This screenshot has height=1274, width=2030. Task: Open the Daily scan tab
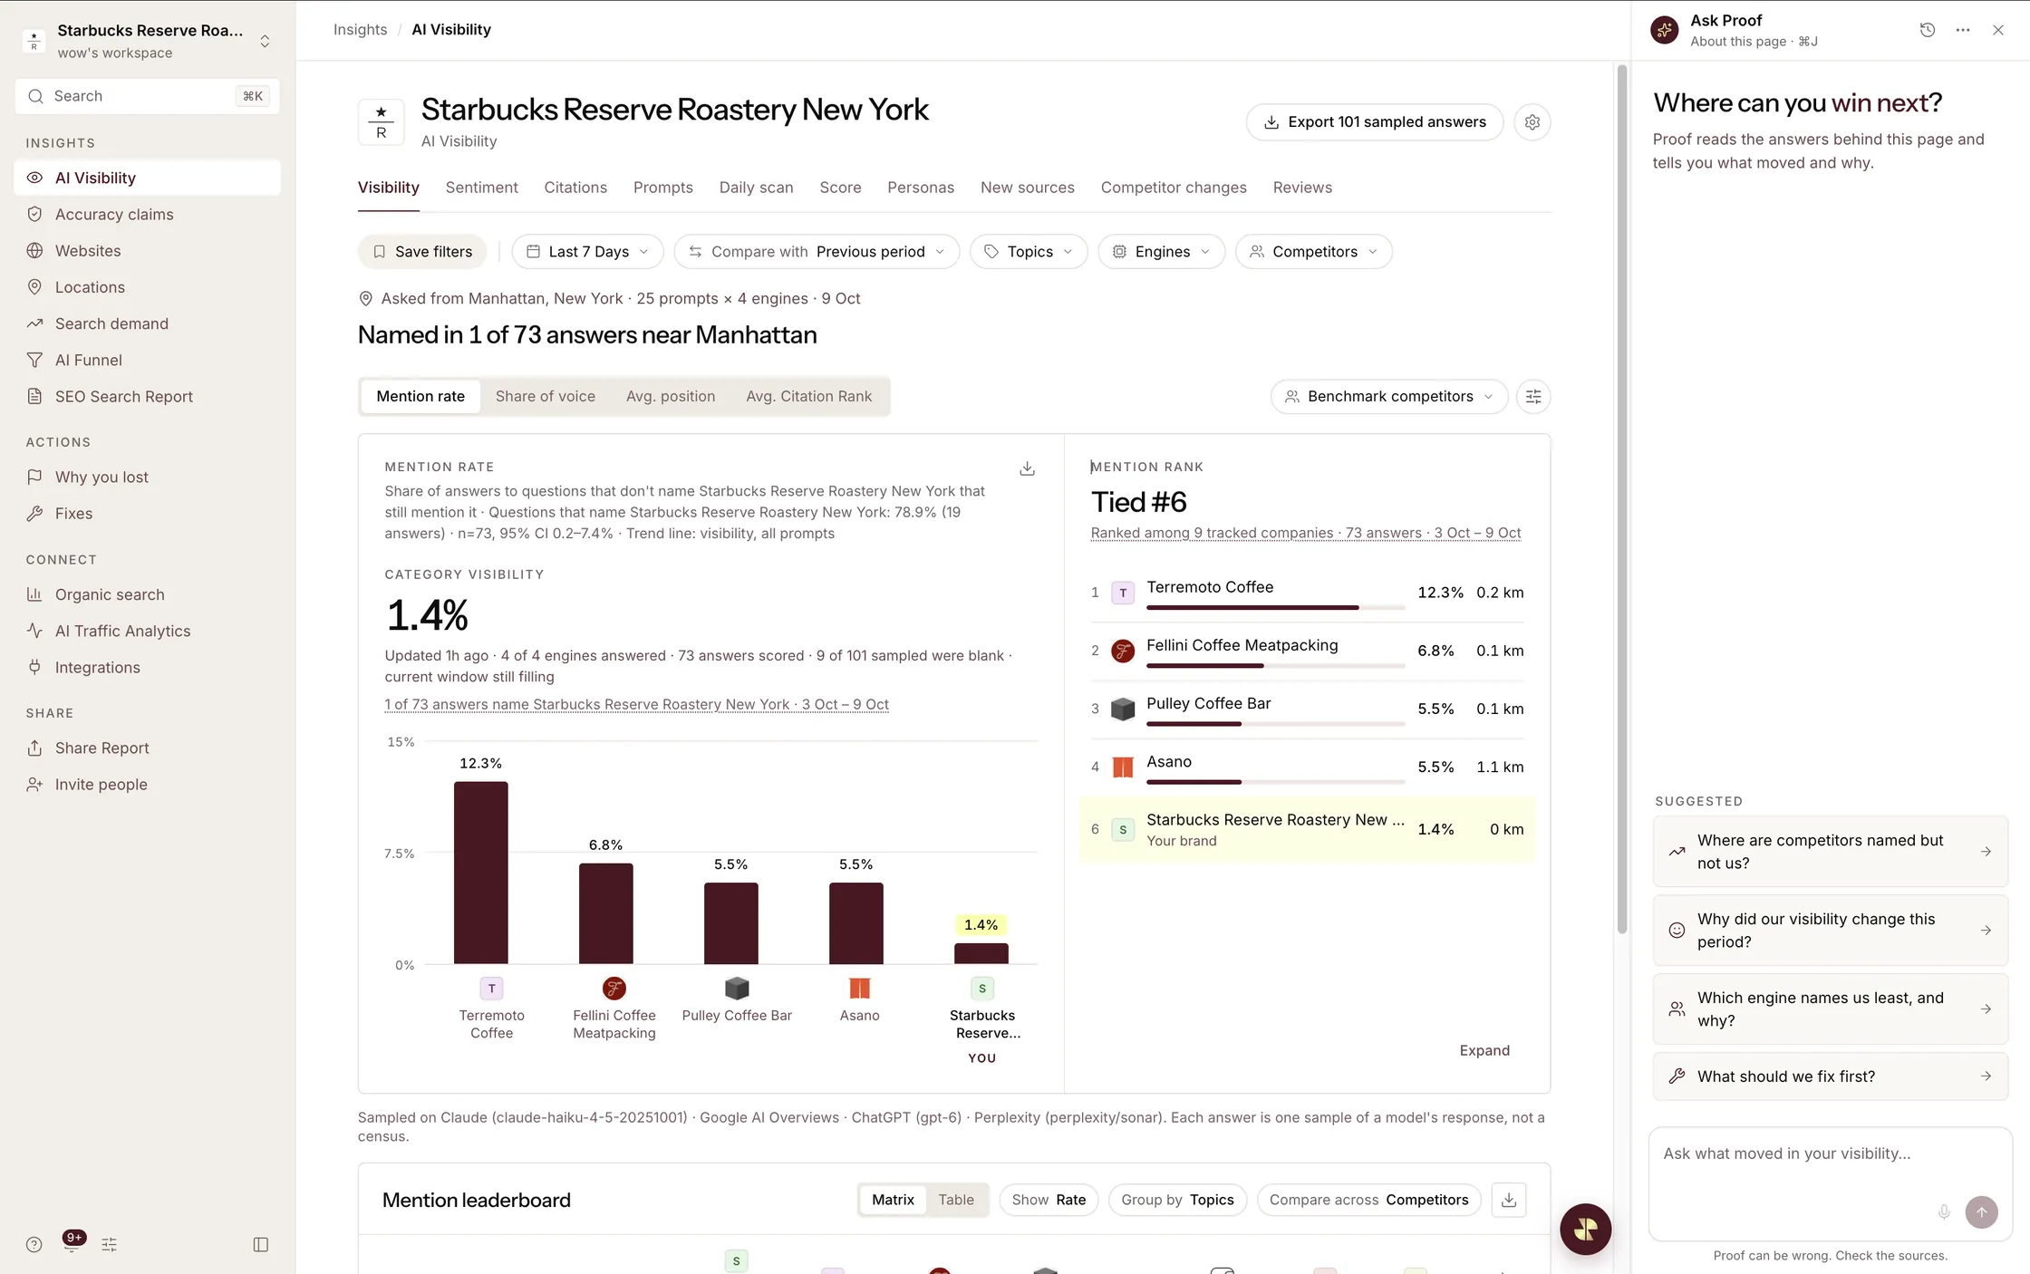(x=756, y=188)
